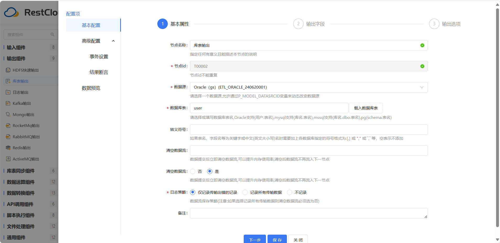Click the scrollbar down arrow
The height and width of the screenshot is (243, 500).
click(x=497, y=239)
